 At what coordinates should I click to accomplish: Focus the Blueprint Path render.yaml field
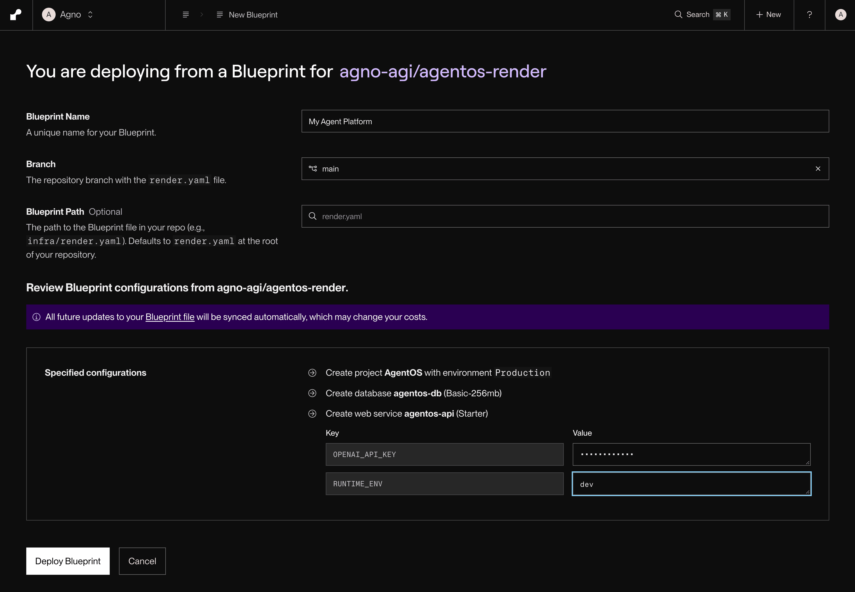pyautogui.click(x=565, y=216)
